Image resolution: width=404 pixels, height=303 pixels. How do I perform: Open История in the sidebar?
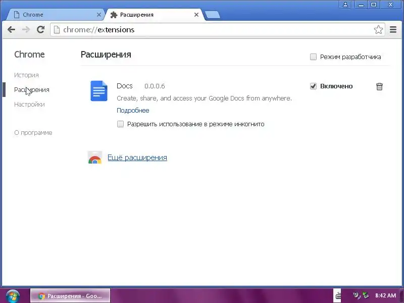27,75
